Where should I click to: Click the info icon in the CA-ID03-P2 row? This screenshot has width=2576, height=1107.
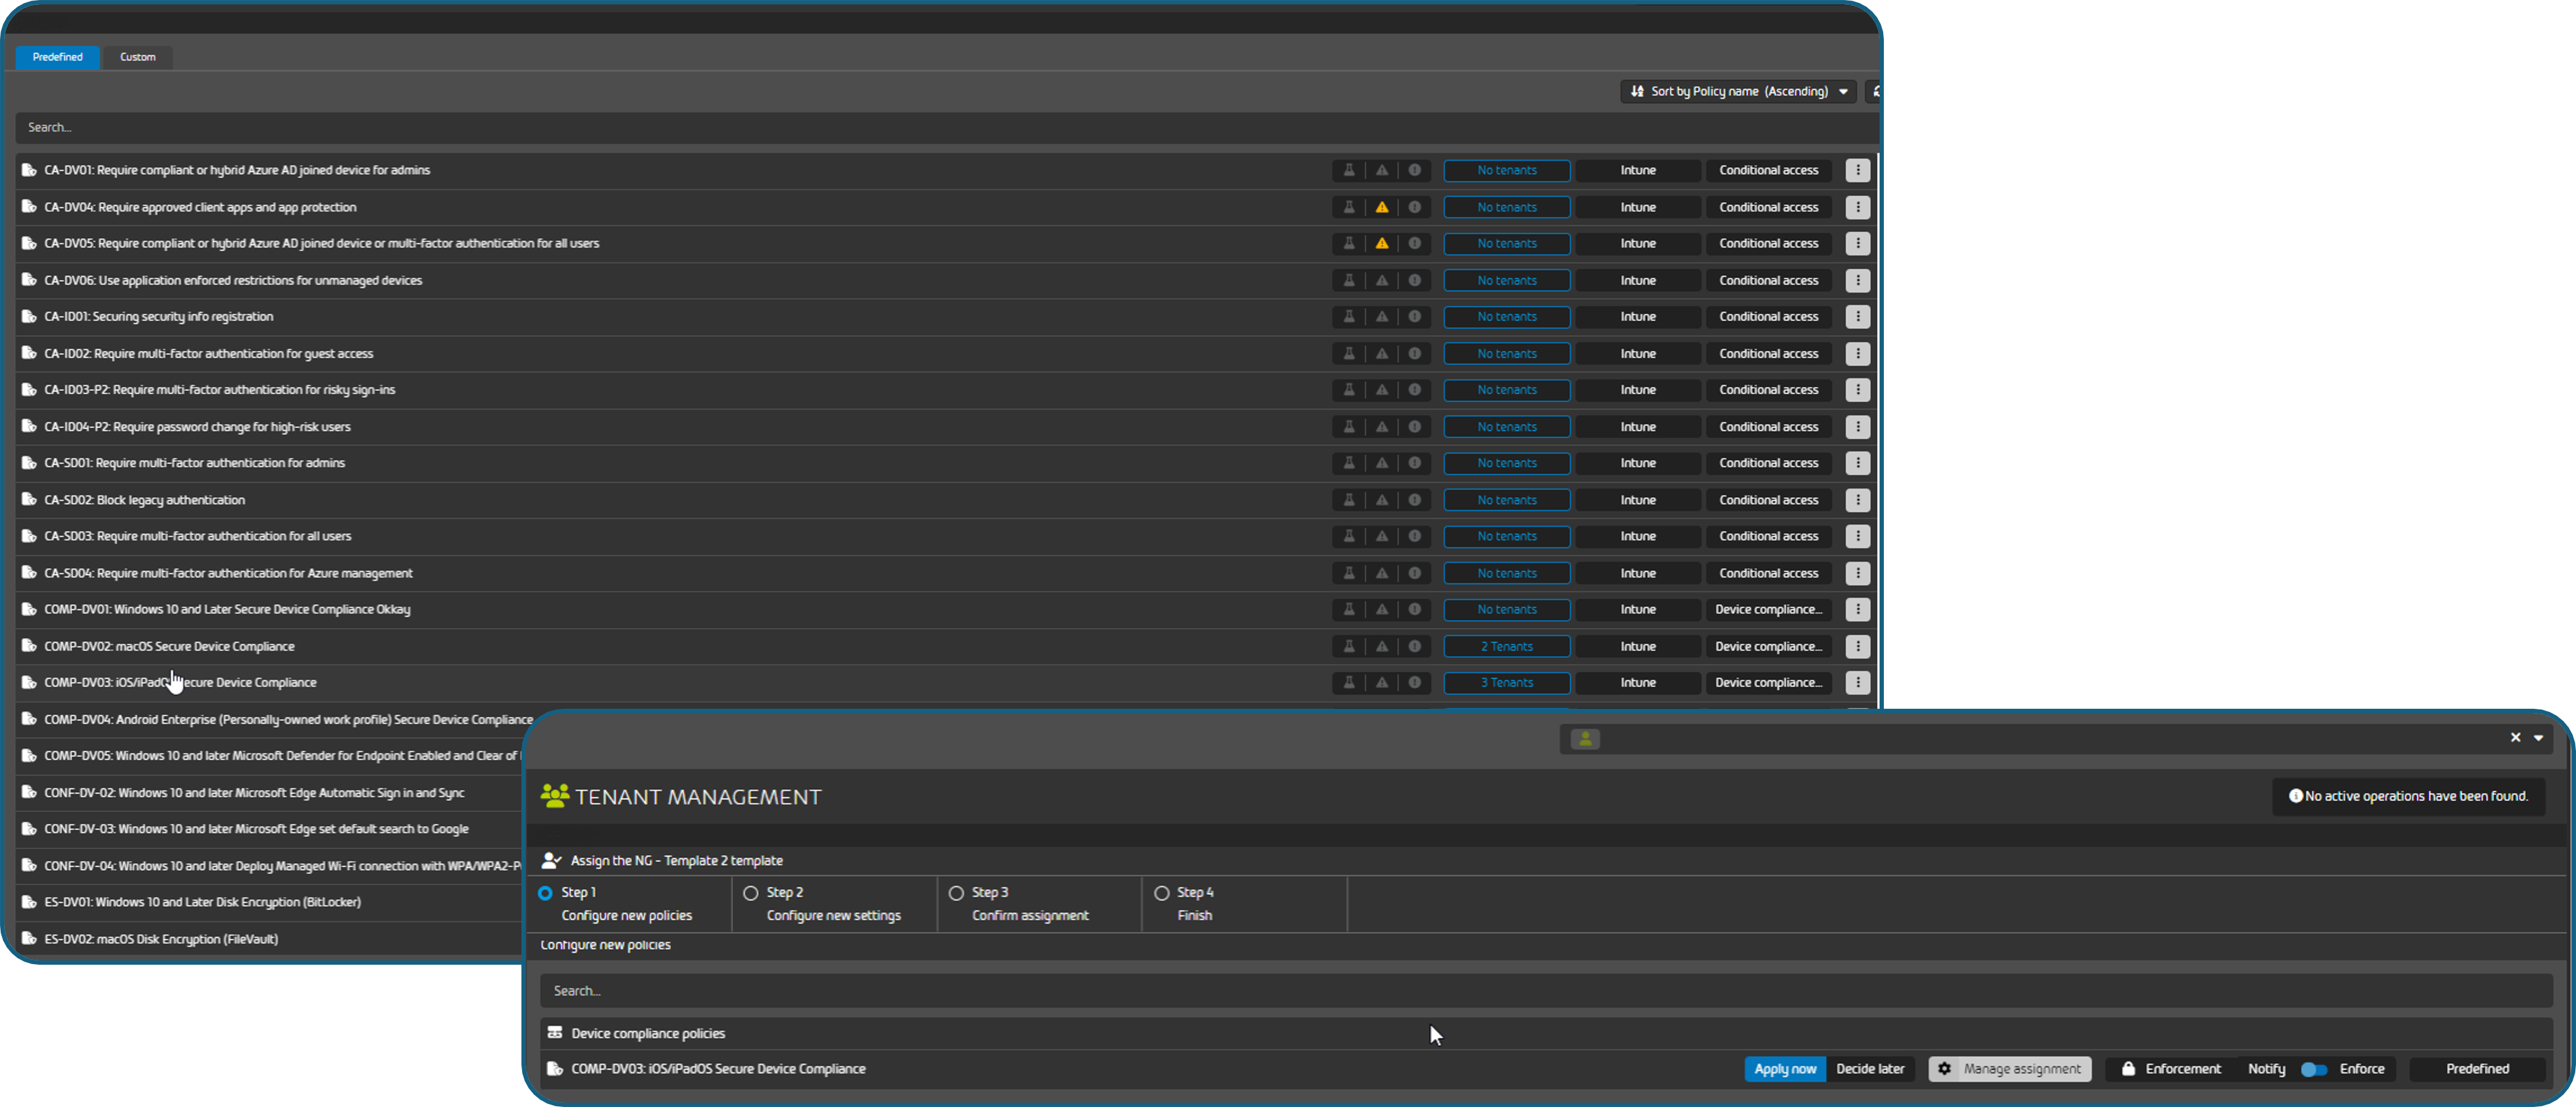point(1414,390)
